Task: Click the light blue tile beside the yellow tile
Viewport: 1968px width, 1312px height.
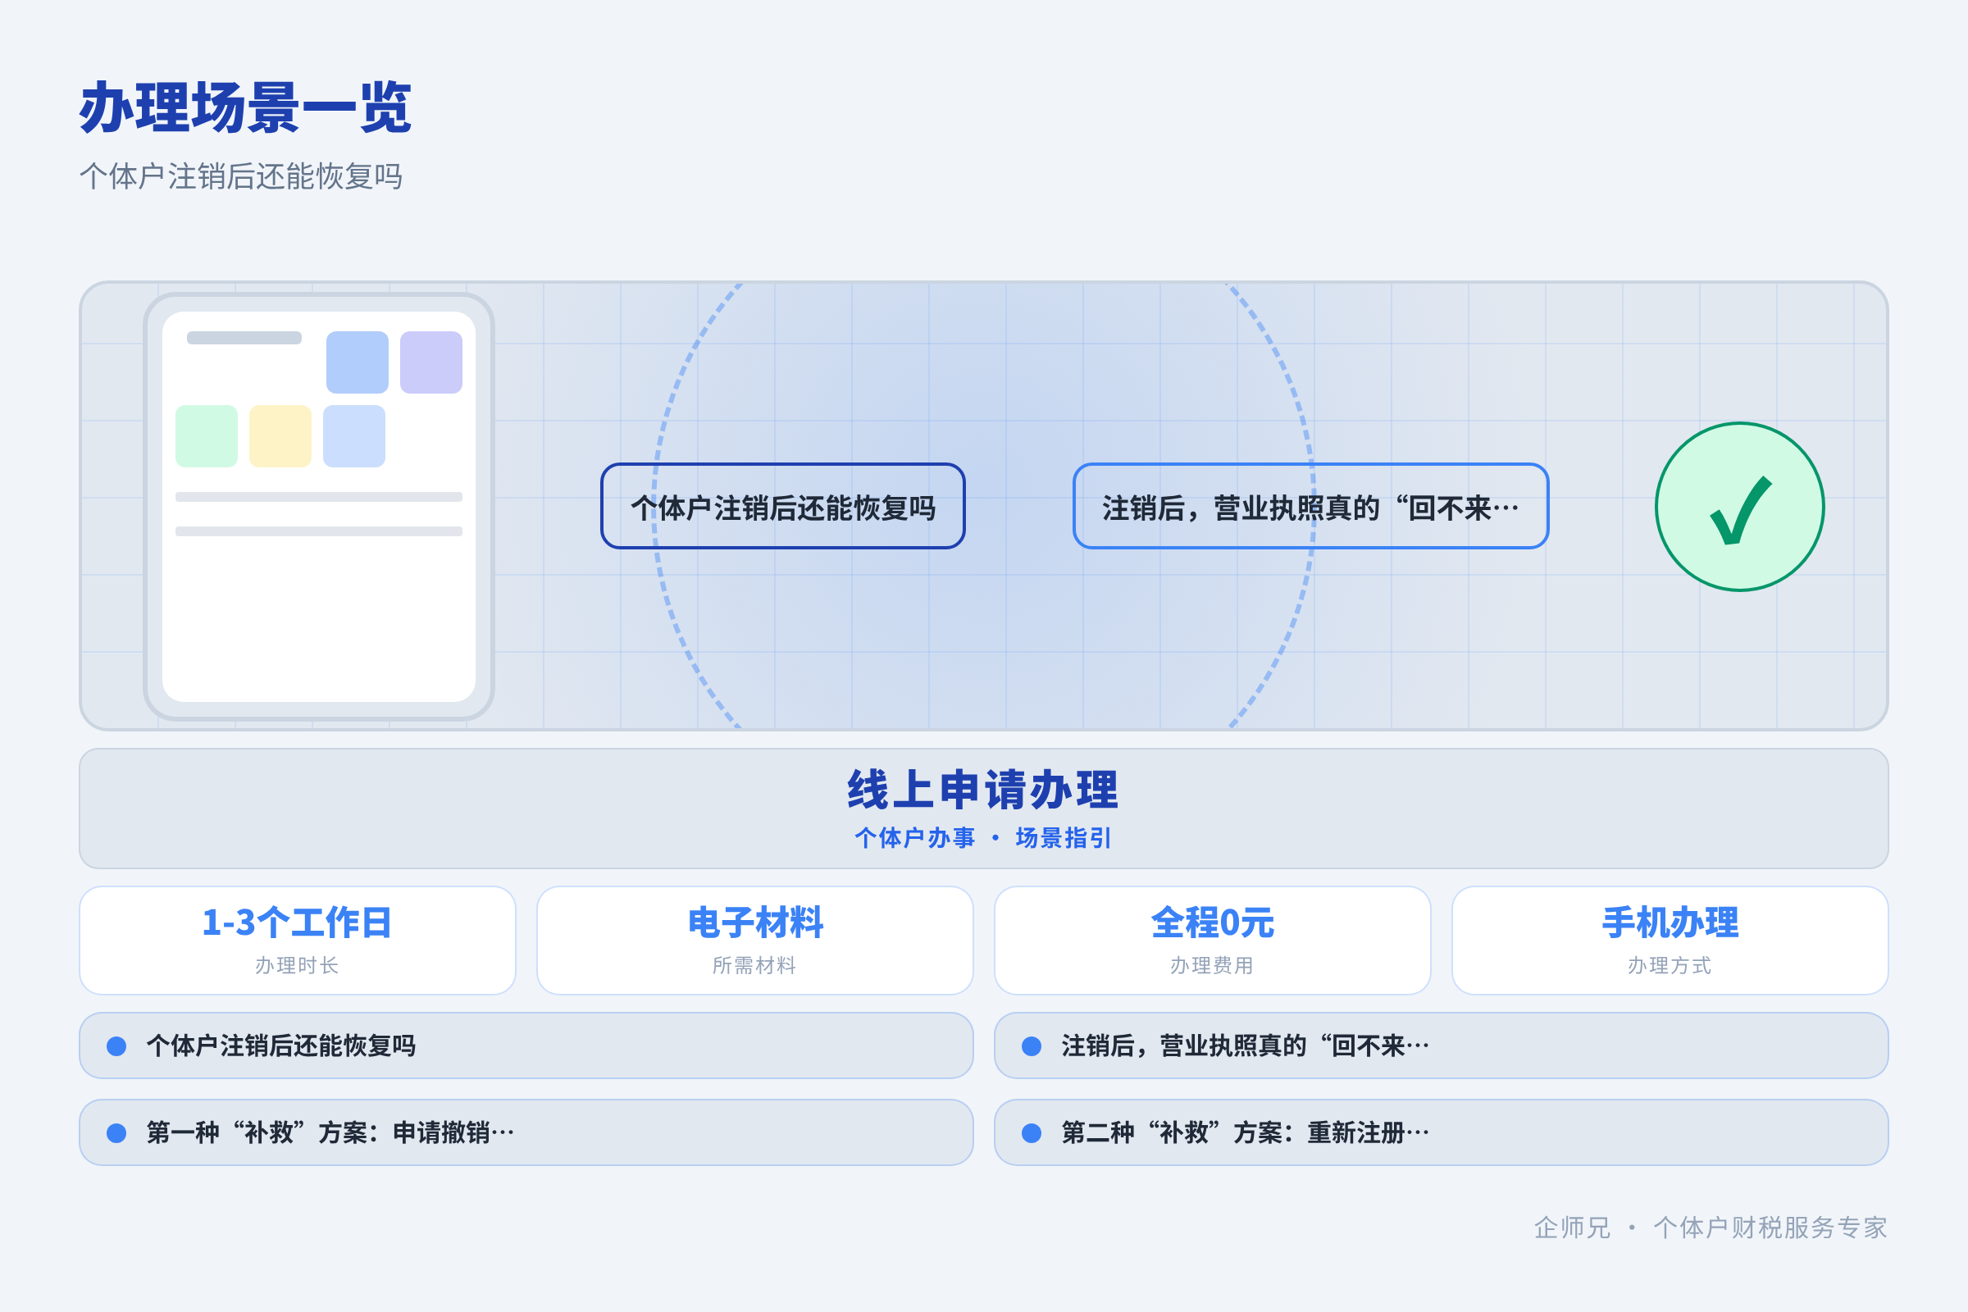Action: (x=354, y=436)
